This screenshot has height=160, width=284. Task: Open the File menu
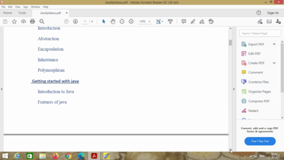3,7
